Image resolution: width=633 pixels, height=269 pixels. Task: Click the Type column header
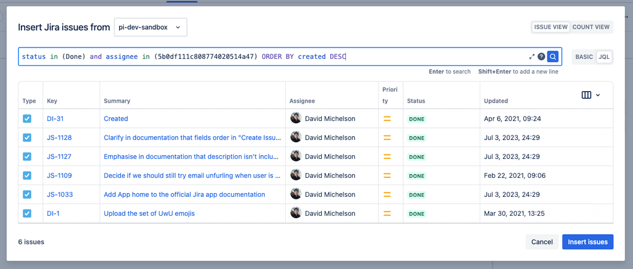(29, 101)
